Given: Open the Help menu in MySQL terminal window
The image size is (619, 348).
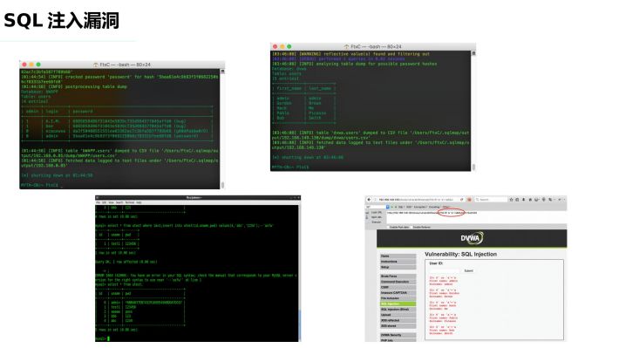Looking at the screenshot, I should [139, 202].
